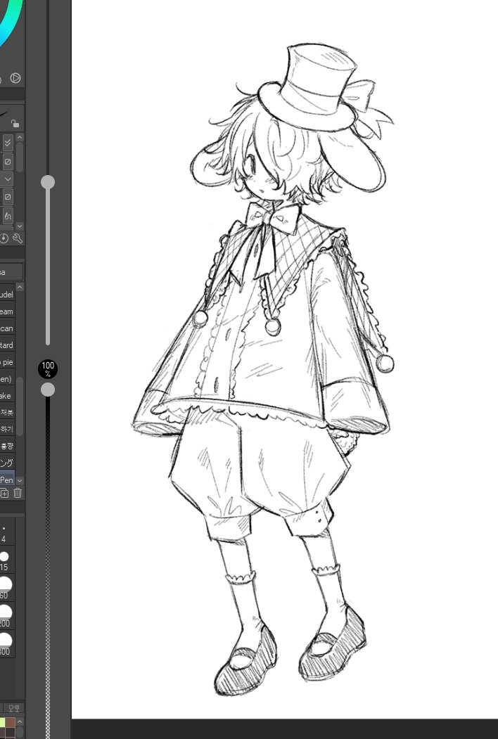The width and height of the screenshot is (498, 739).
Task: Click the brush size slider handle
Action: (48, 182)
